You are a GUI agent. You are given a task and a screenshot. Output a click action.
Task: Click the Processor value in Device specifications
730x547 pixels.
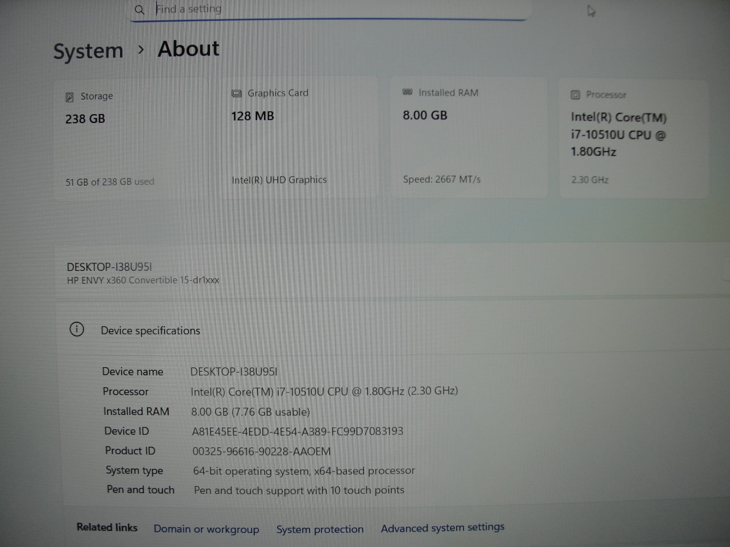pos(324,392)
